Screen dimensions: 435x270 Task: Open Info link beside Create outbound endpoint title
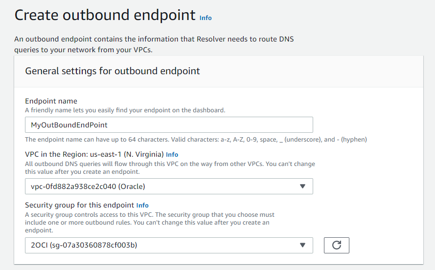pos(206,18)
